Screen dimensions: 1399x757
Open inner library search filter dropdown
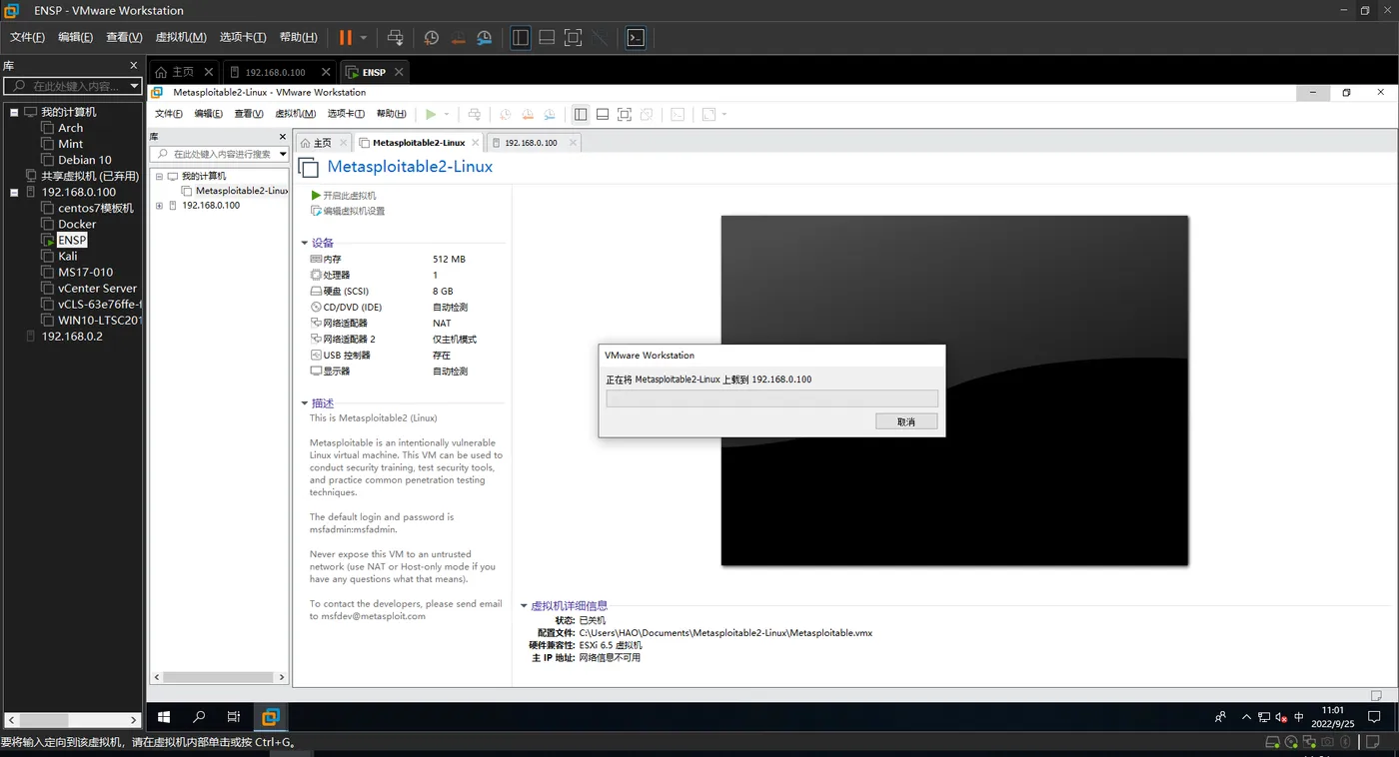(x=283, y=154)
